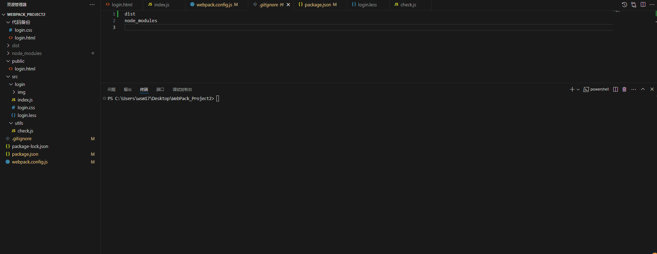657x254 pixels.
Task: Open terminal panel more actions ellipsis
Action: point(634,89)
